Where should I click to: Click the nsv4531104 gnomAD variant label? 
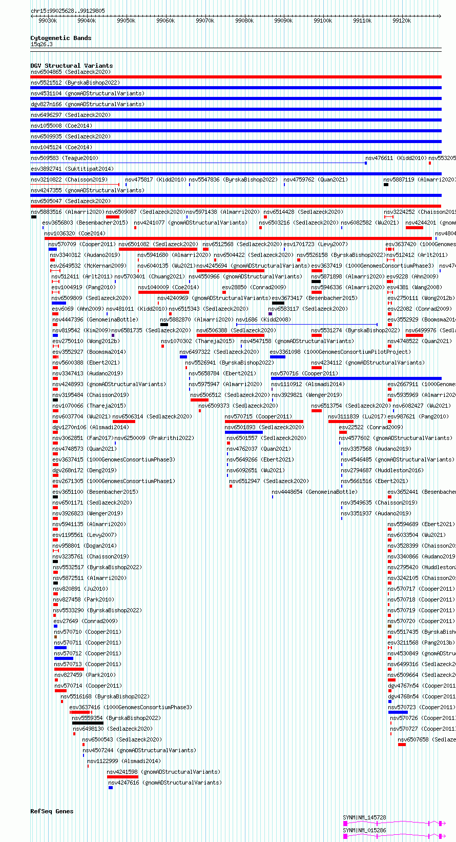tap(88, 93)
